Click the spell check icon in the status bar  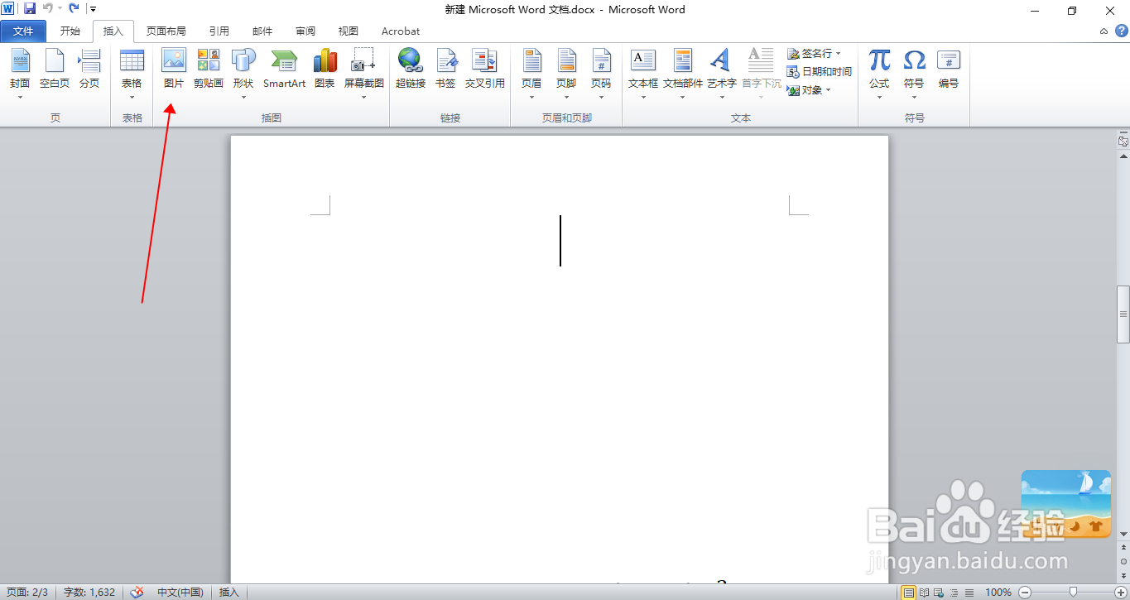pos(137,592)
